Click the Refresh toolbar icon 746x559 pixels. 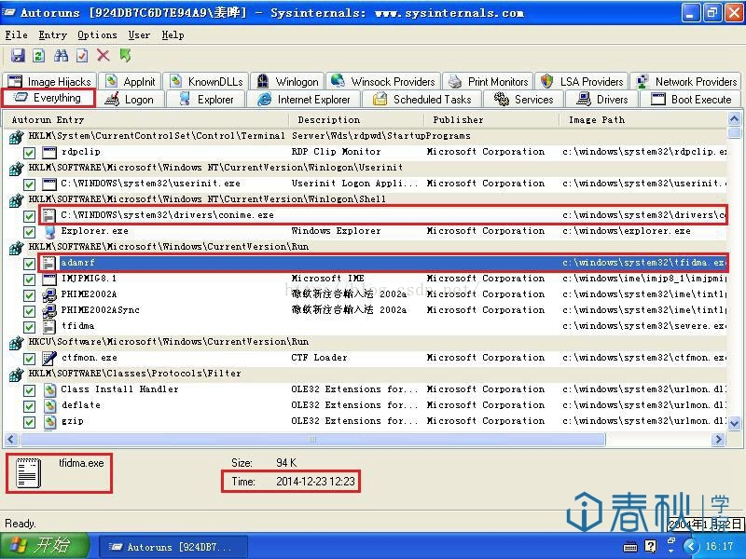[x=38, y=56]
